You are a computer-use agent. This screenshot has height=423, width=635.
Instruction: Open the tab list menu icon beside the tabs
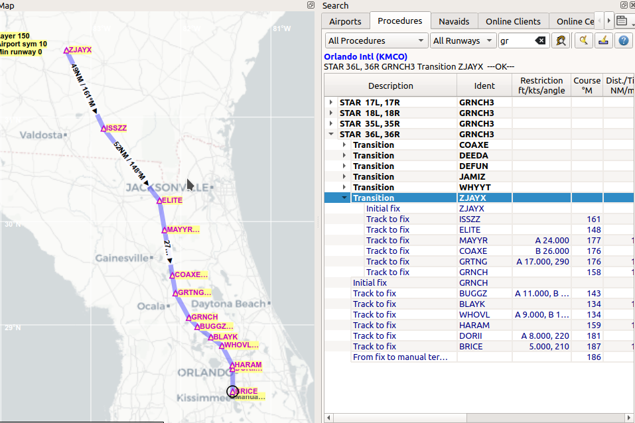622,21
